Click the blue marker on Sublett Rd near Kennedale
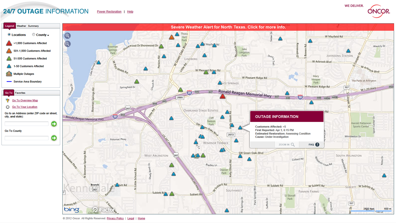The image size is (396, 223). 117,185
